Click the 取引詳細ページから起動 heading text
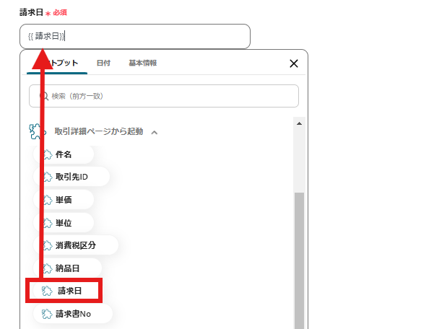The image size is (434, 329). tap(99, 131)
